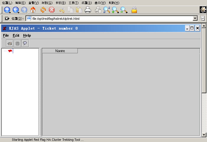Click the Save disk icon in applet toolbar
The width and height of the screenshot is (207, 142).
point(17,43)
